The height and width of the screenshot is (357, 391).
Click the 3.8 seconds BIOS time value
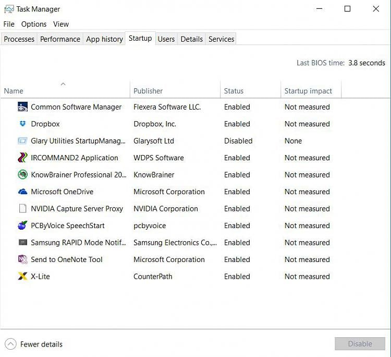coord(366,63)
